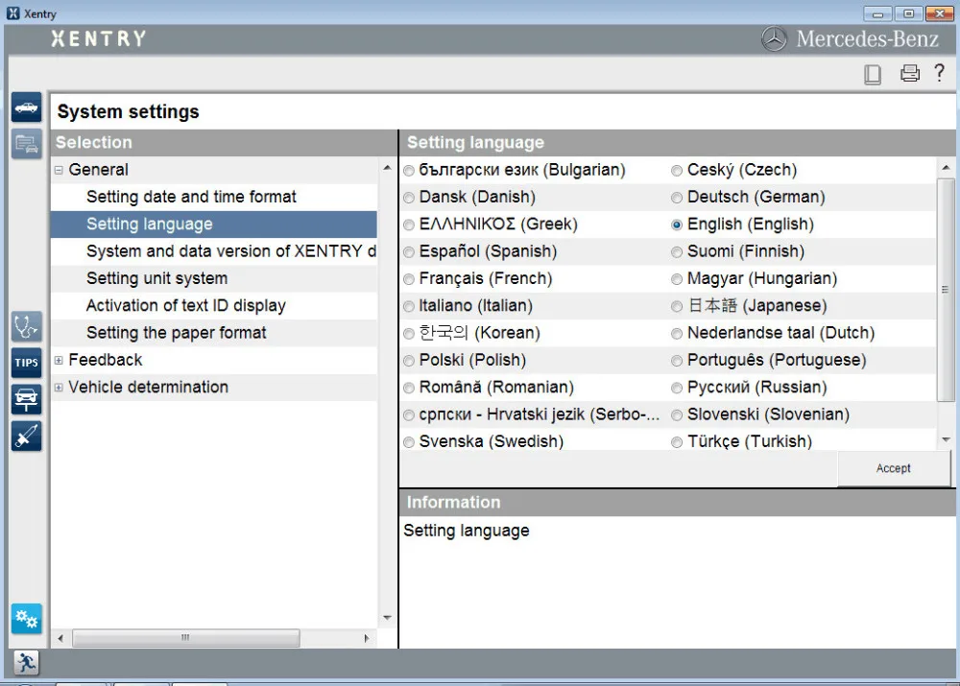Click the language list scroll up arrow
Screen dimensions: 960x686
[x=946, y=168]
